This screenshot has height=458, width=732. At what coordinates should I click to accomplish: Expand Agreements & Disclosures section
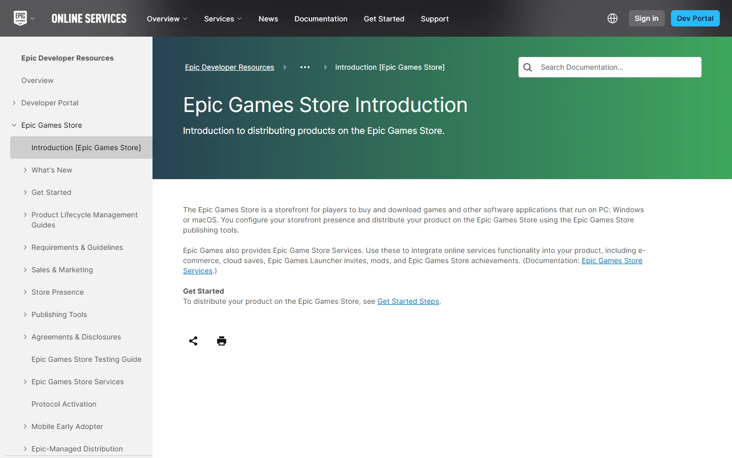click(x=25, y=337)
